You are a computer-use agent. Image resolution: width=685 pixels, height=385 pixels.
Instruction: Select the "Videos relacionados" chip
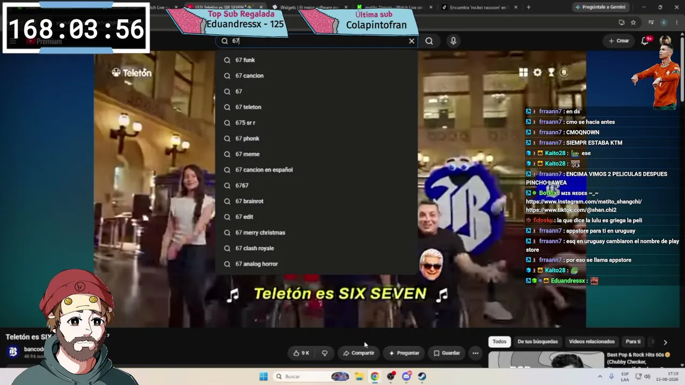(x=591, y=342)
